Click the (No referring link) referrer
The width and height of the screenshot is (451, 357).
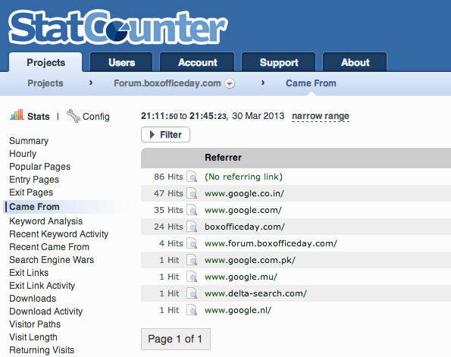(243, 177)
